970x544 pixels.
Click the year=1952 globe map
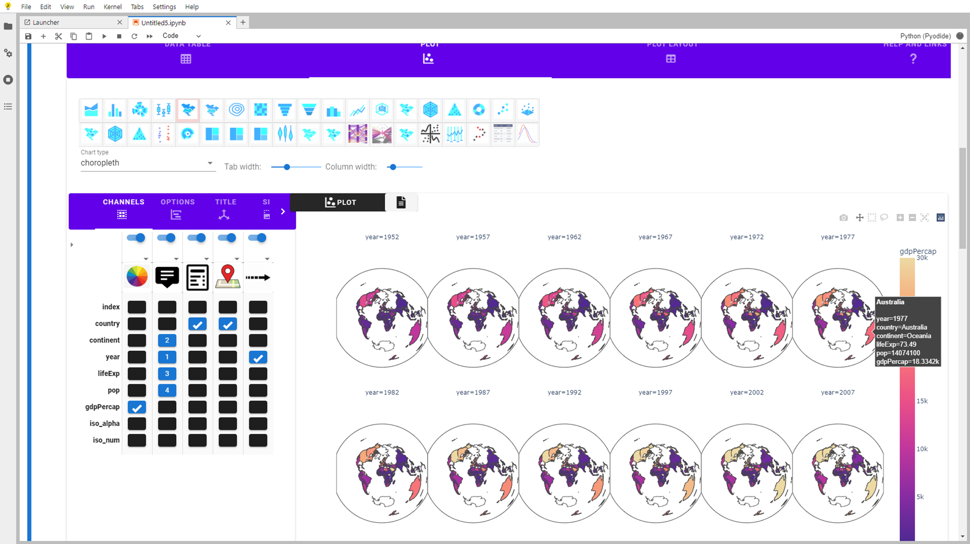[x=382, y=317]
